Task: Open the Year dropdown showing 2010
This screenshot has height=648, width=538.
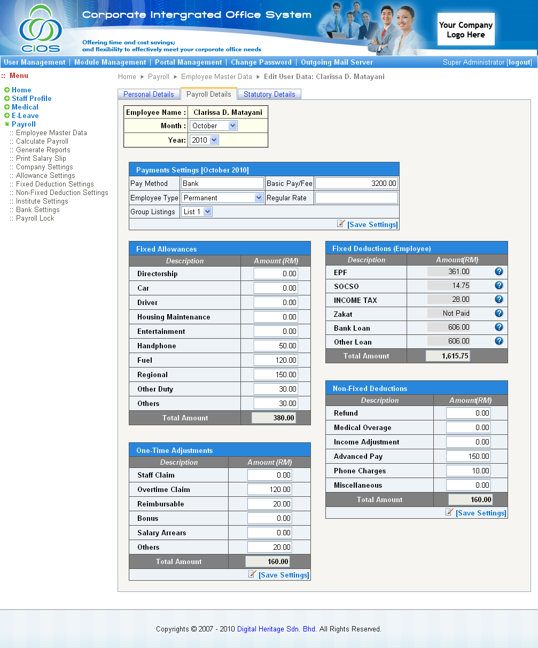Action: coord(204,140)
